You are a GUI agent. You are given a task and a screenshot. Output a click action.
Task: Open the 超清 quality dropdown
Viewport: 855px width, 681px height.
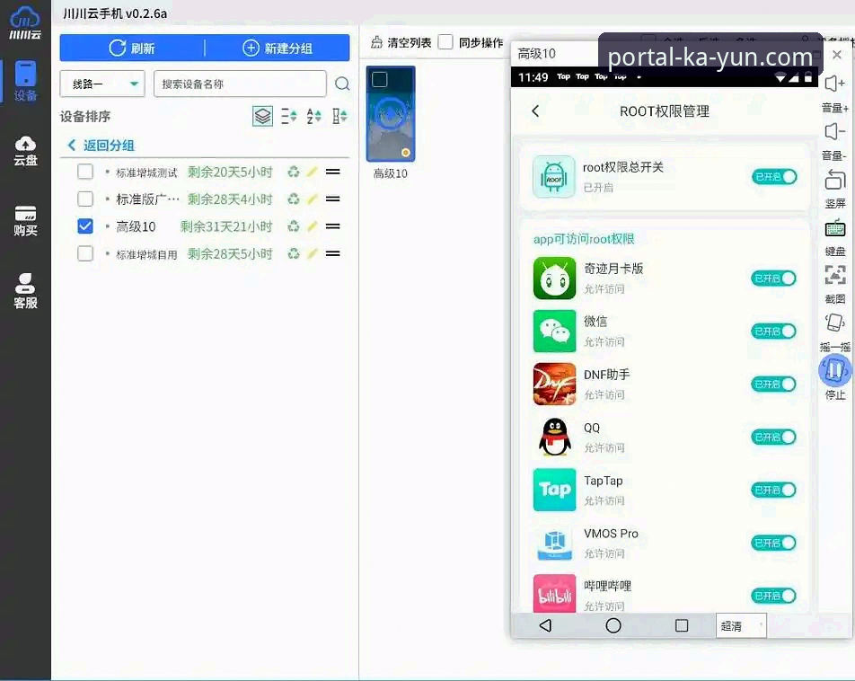click(741, 625)
